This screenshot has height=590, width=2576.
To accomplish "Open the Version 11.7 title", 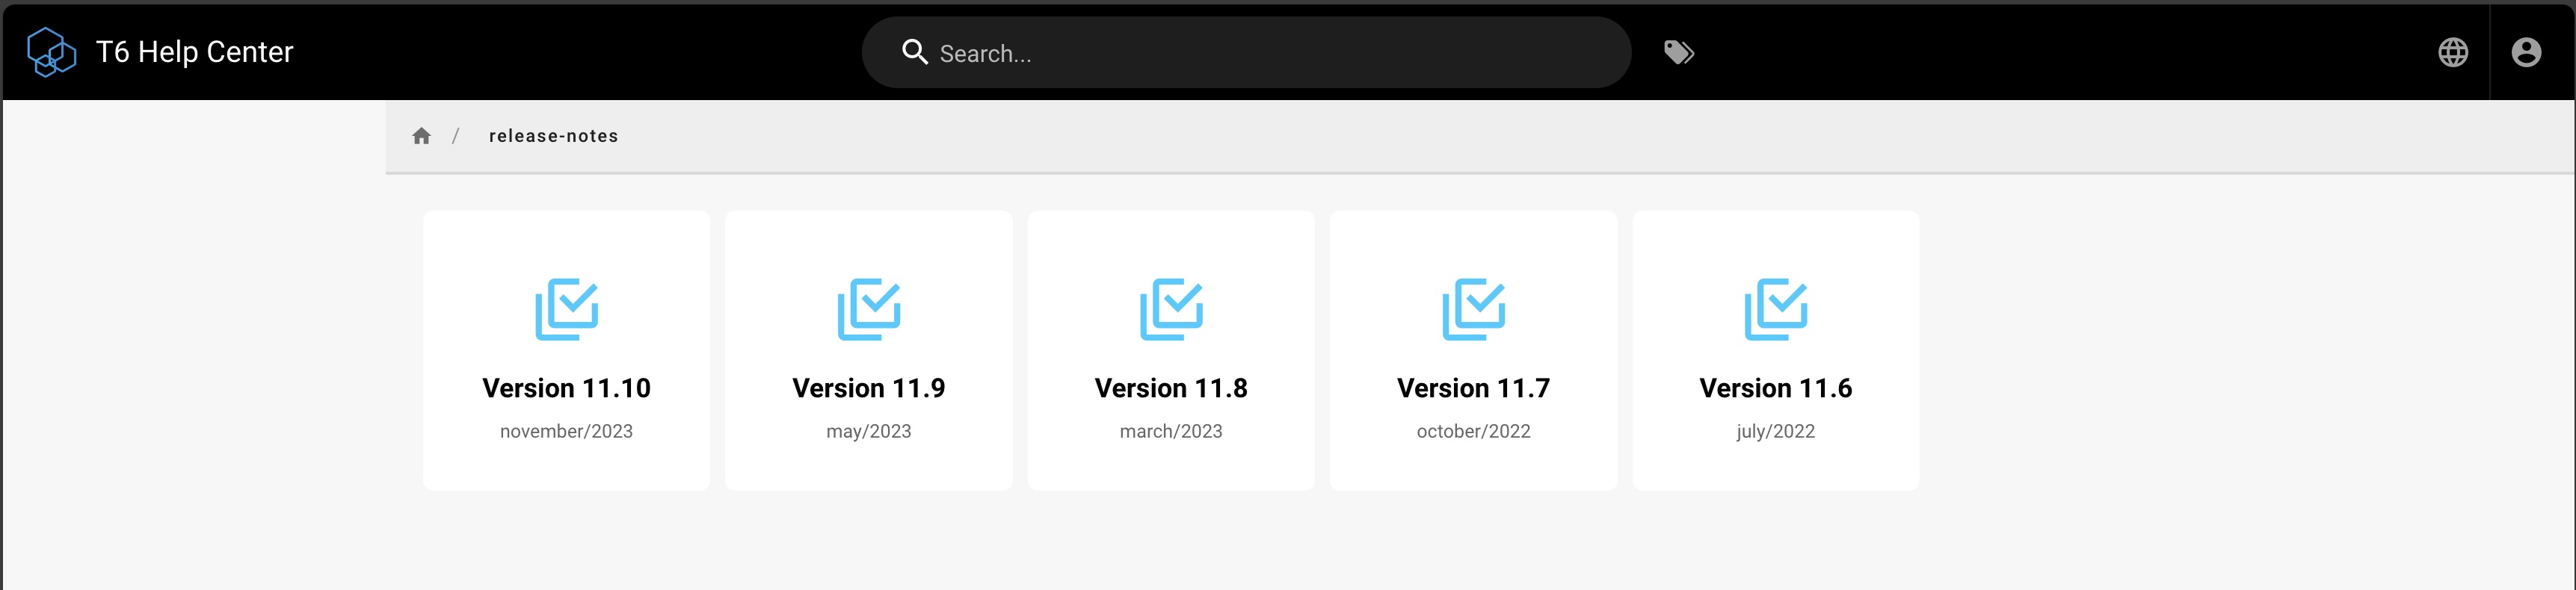I will (x=1473, y=388).
